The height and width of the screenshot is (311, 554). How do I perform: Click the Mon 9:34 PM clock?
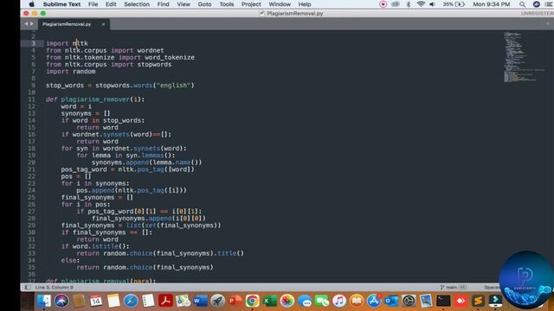[x=491, y=4]
